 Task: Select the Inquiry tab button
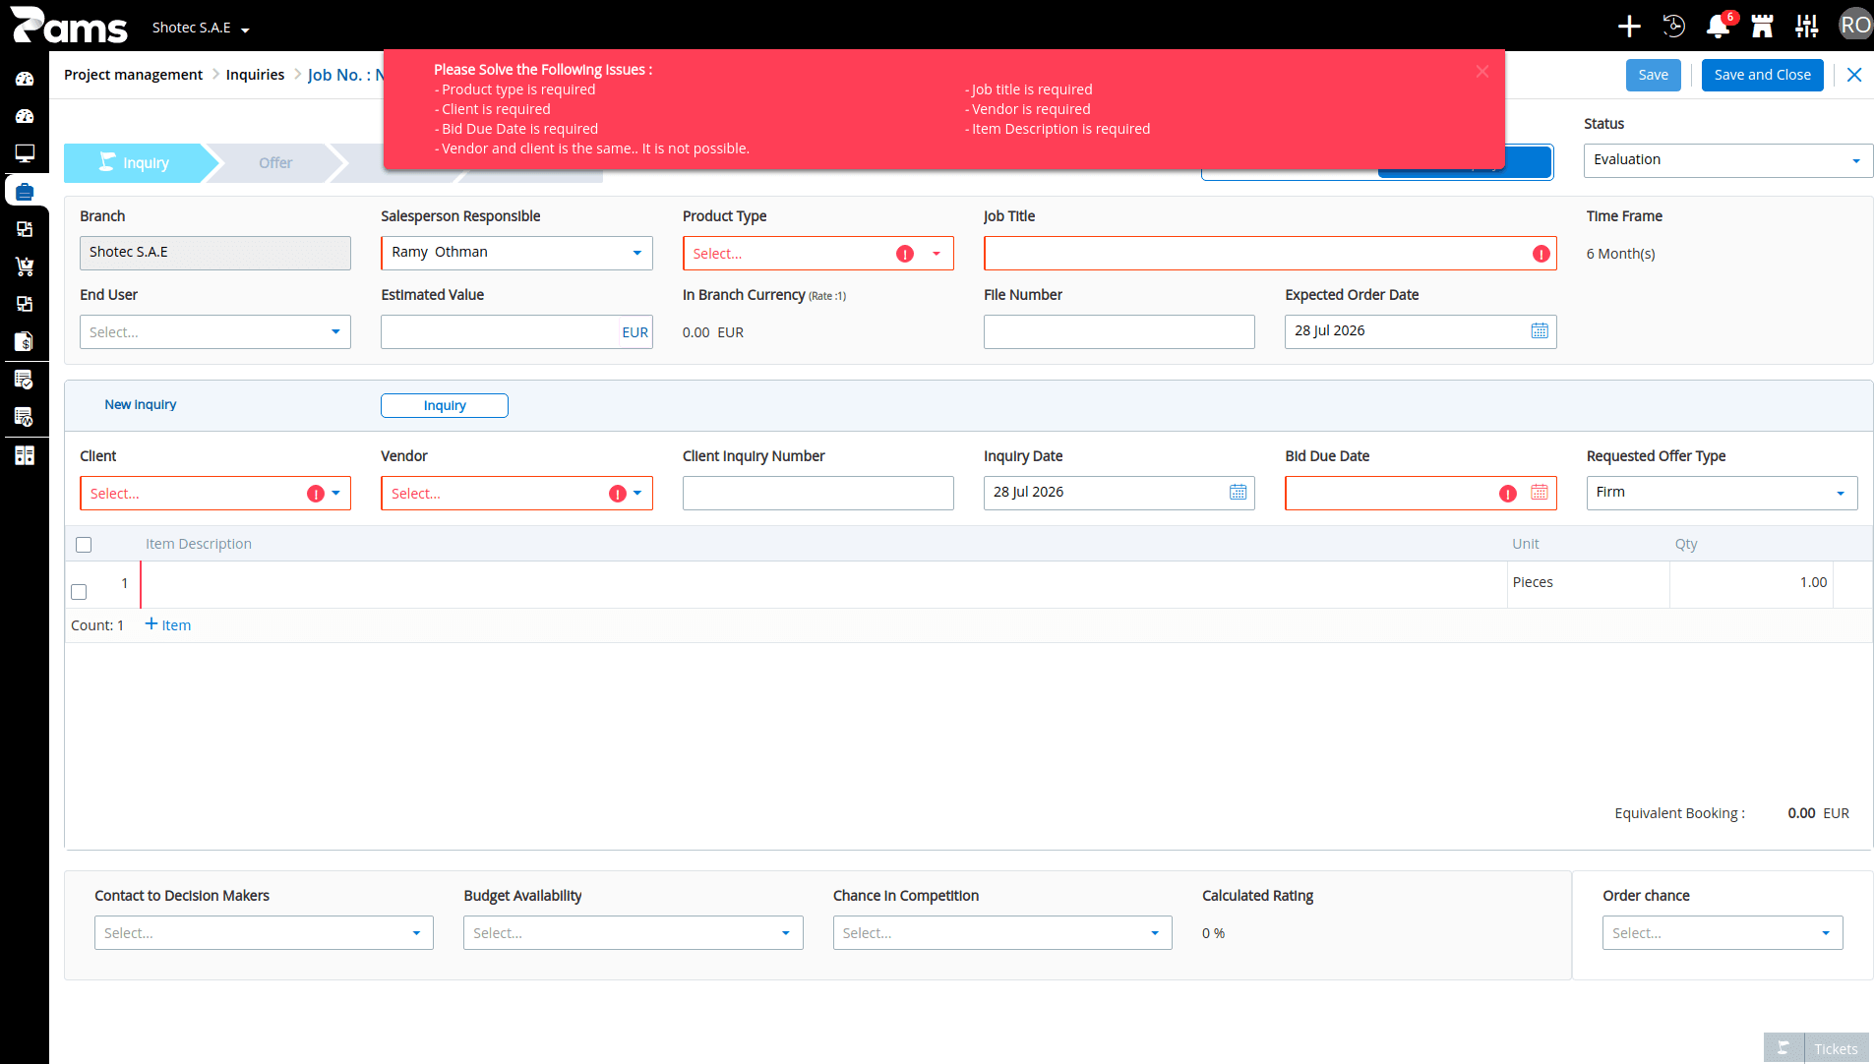(x=445, y=406)
